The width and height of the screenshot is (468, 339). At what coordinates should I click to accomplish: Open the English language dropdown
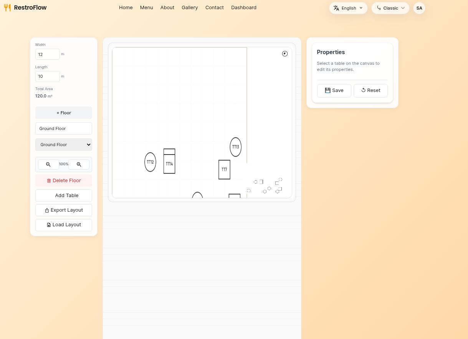348,8
